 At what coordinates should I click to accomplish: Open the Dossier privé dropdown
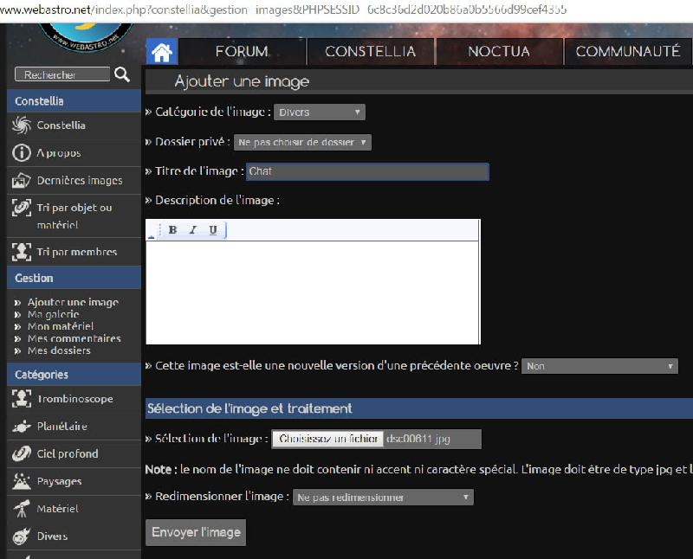click(302, 142)
